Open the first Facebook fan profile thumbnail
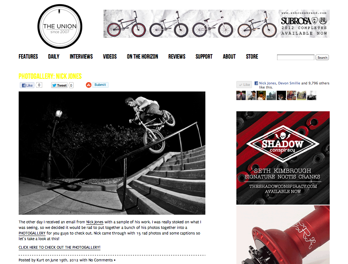 (x=241, y=96)
